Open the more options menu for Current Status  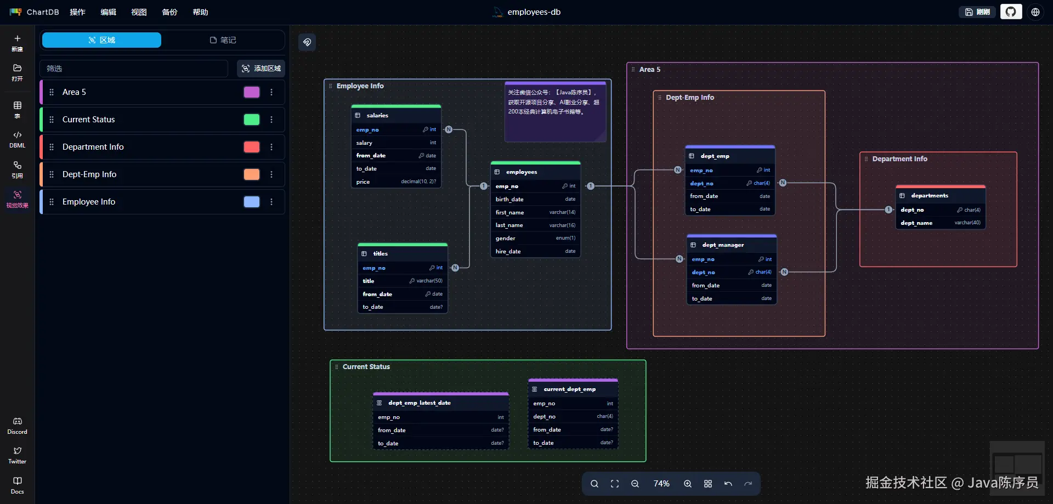[271, 120]
